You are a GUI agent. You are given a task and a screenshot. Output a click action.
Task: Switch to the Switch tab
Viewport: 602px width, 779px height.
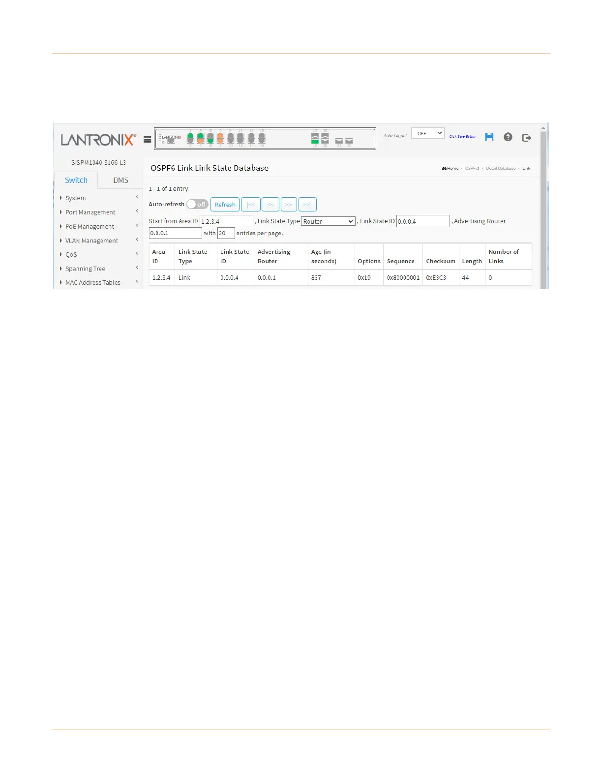click(x=76, y=180)
